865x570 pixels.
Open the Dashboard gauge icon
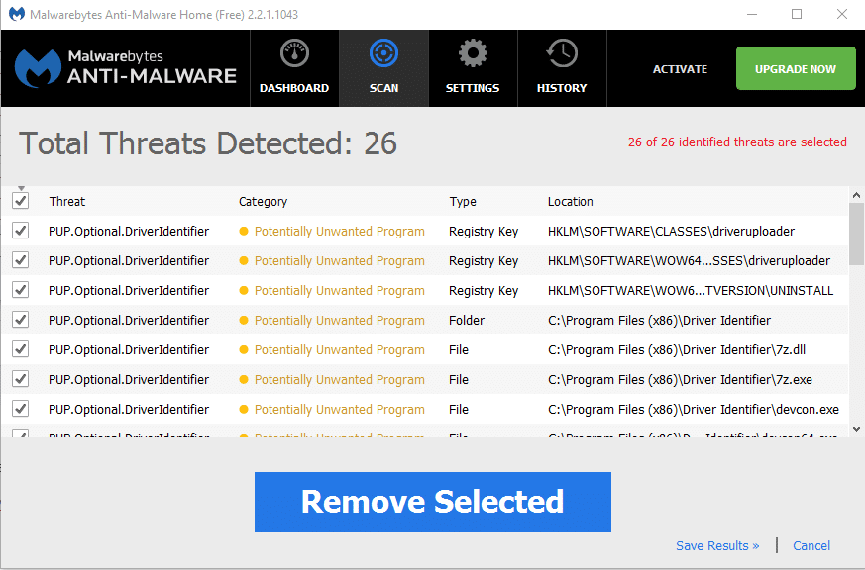click(x=294, y=53)
